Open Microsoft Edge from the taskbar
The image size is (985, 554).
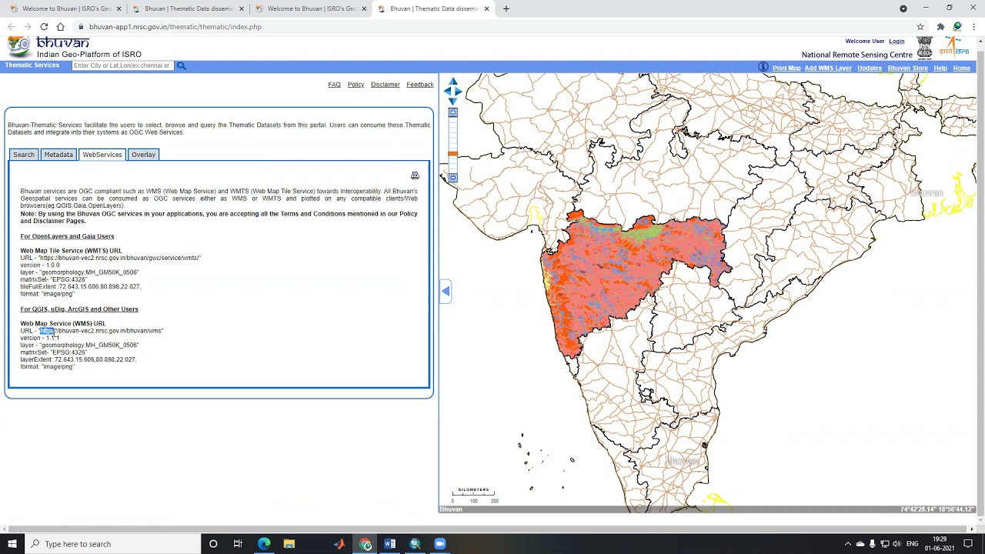click(264, 544)
